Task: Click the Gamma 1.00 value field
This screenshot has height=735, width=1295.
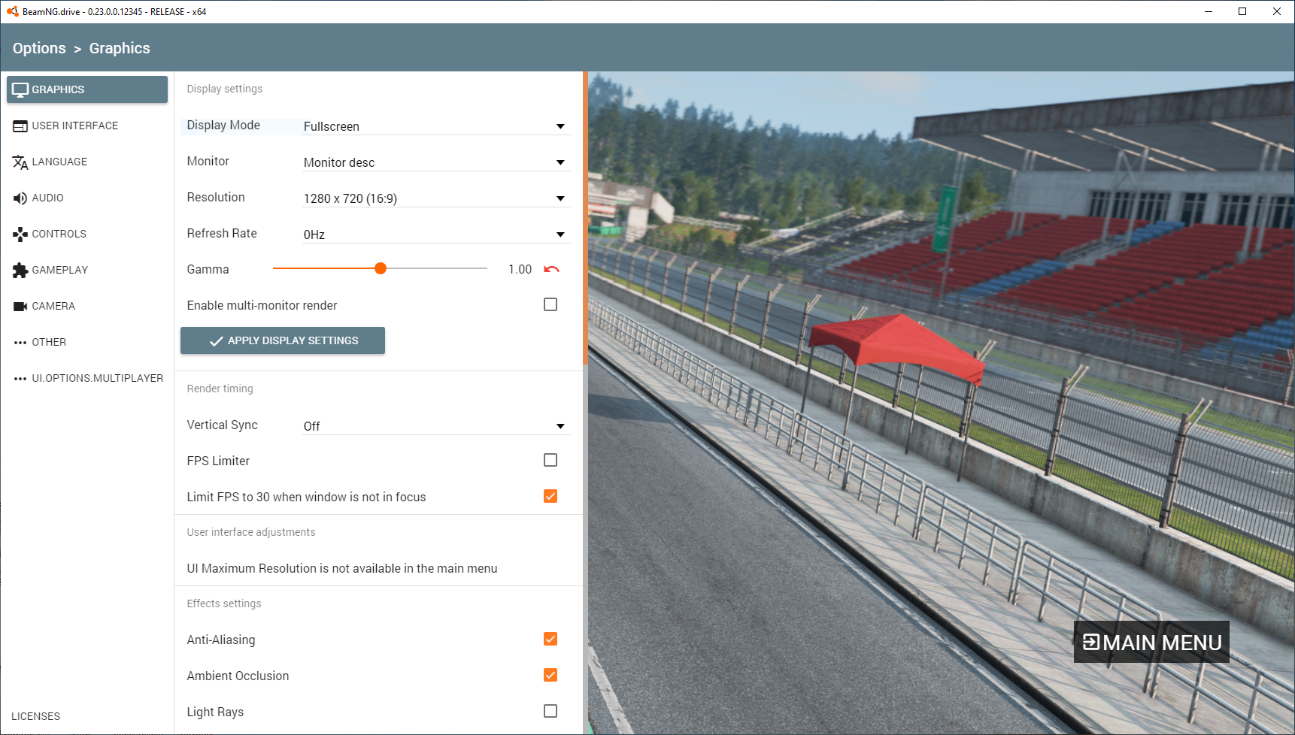Action: 520,269
